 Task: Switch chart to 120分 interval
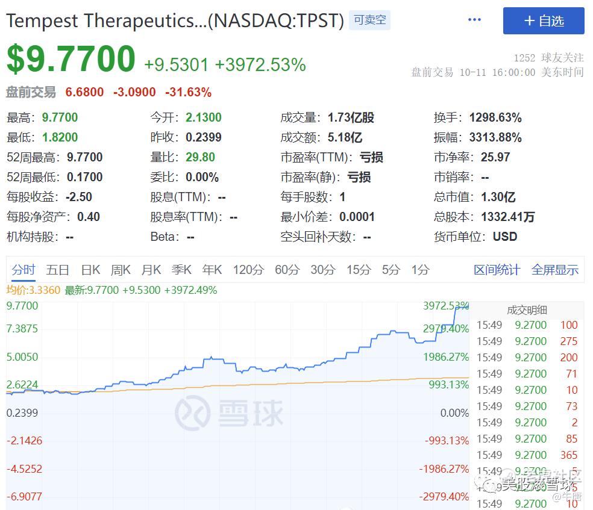(248, 270)
